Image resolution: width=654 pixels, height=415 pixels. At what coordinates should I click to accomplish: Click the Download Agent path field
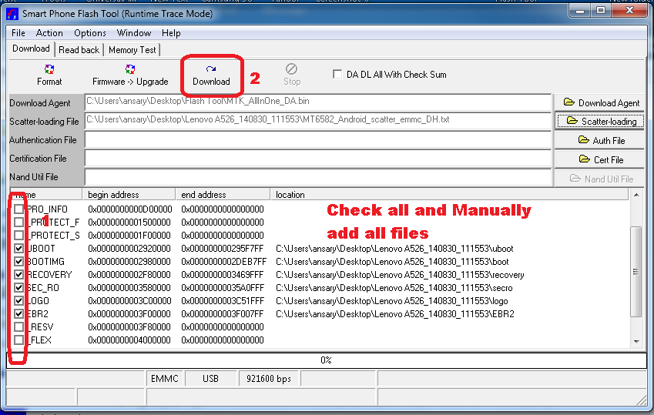point(318,102)
